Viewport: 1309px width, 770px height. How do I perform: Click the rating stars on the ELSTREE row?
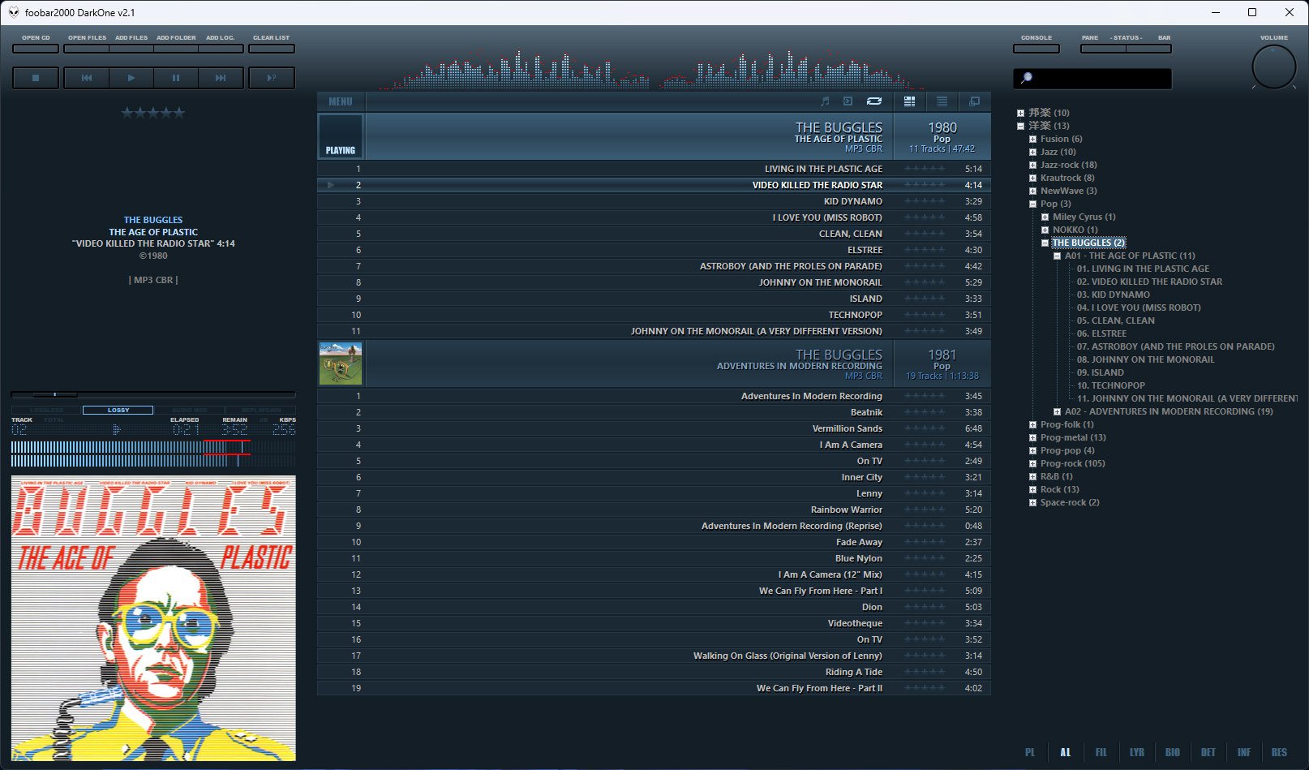click(925, 250)
